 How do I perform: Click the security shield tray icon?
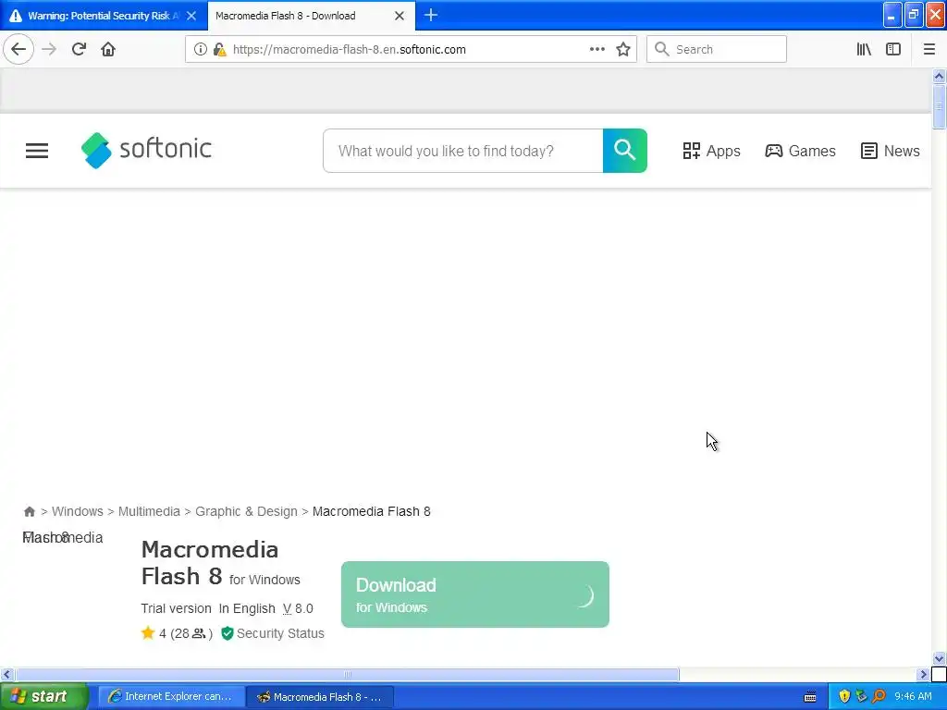coord(844,697)
